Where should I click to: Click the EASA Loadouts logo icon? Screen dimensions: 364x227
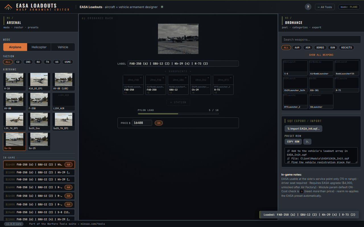pos(9,7)
